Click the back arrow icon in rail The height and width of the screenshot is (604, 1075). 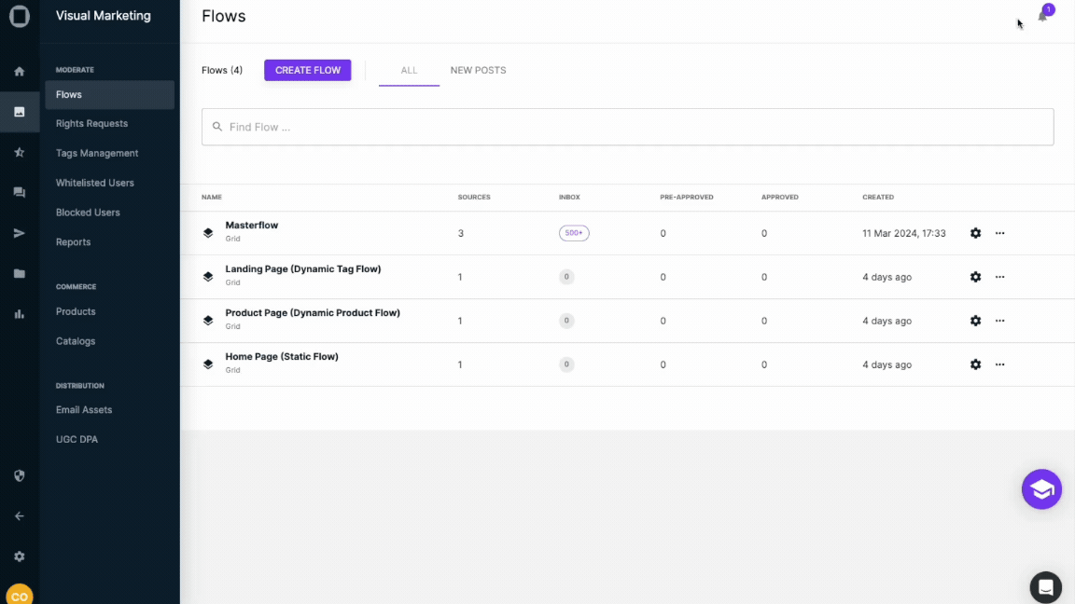click(19, 516)
